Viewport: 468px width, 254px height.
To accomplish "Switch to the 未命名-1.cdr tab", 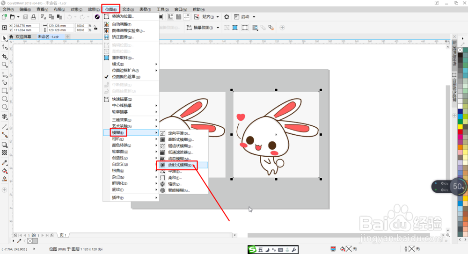I will (x=48, y=36).
